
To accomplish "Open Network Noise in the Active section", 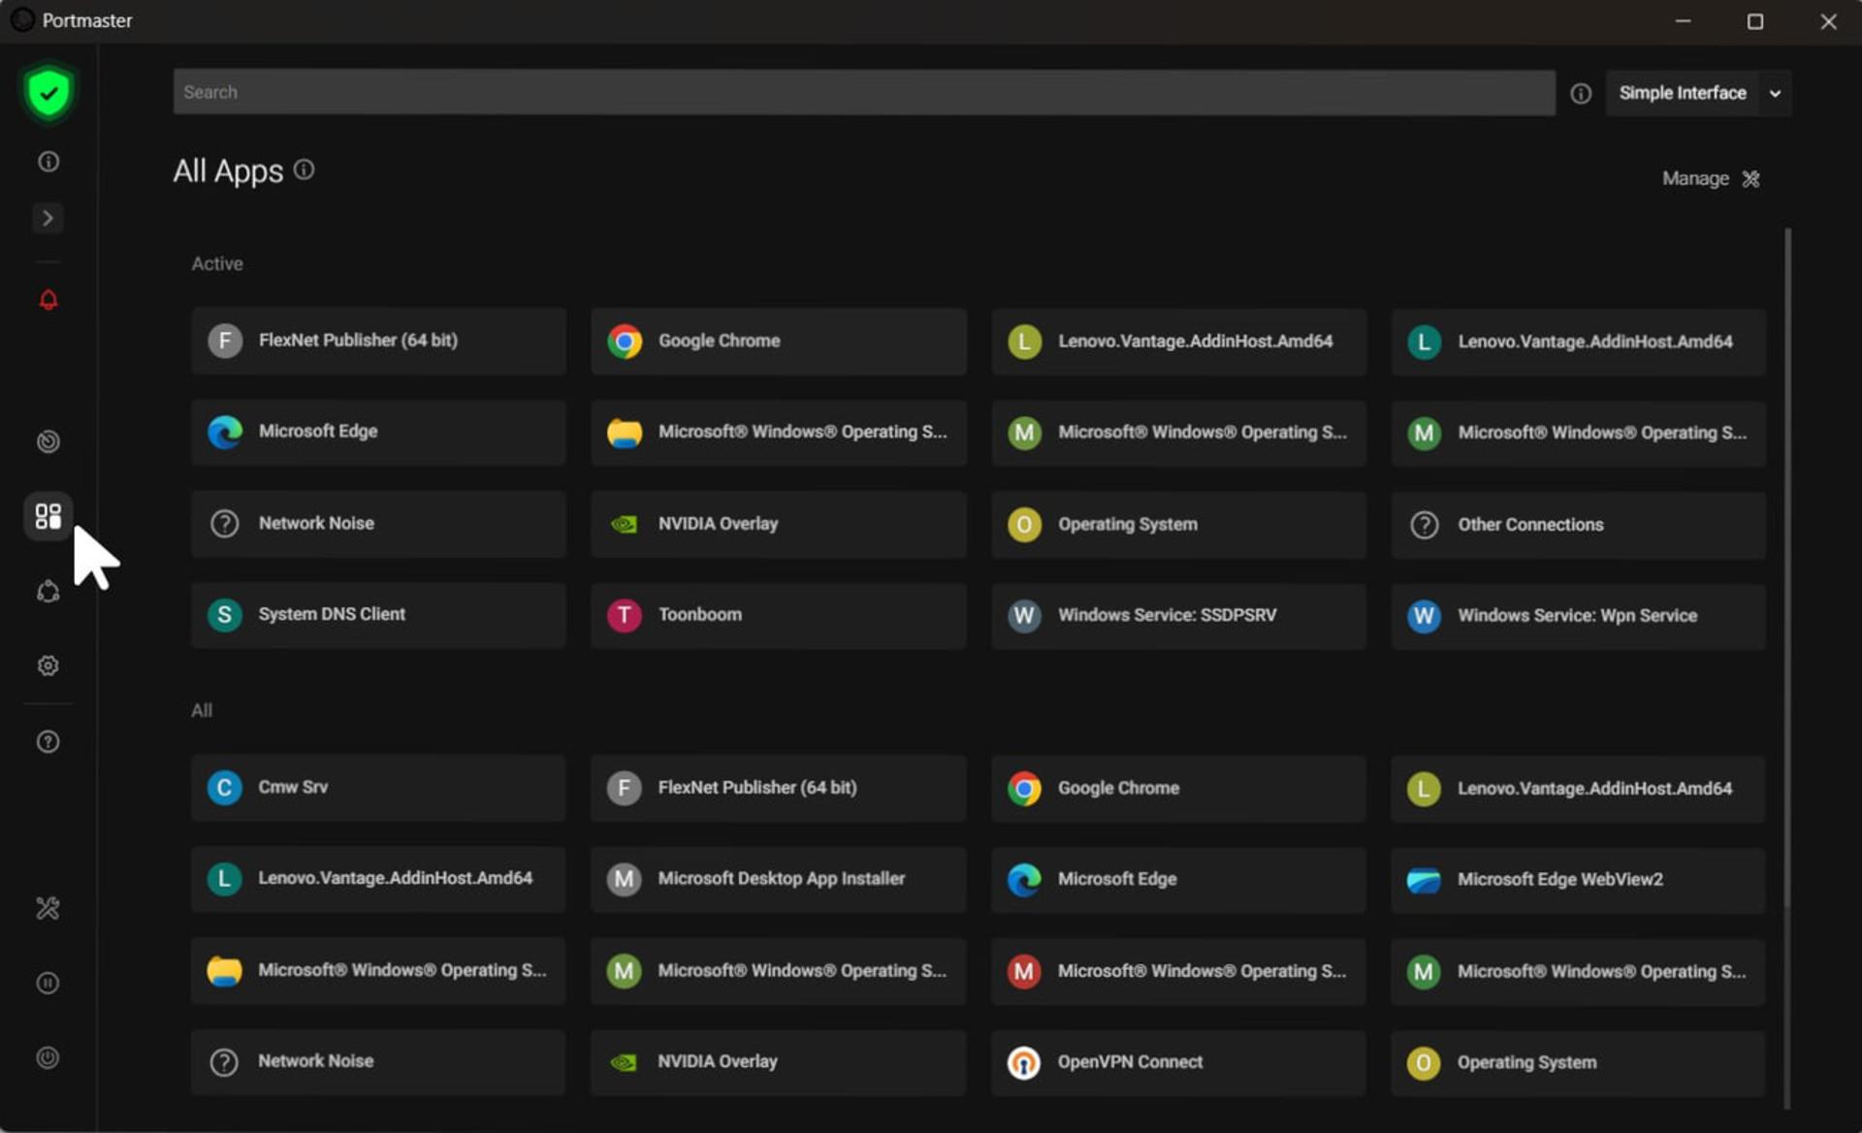I will click(x=378, y=524).
